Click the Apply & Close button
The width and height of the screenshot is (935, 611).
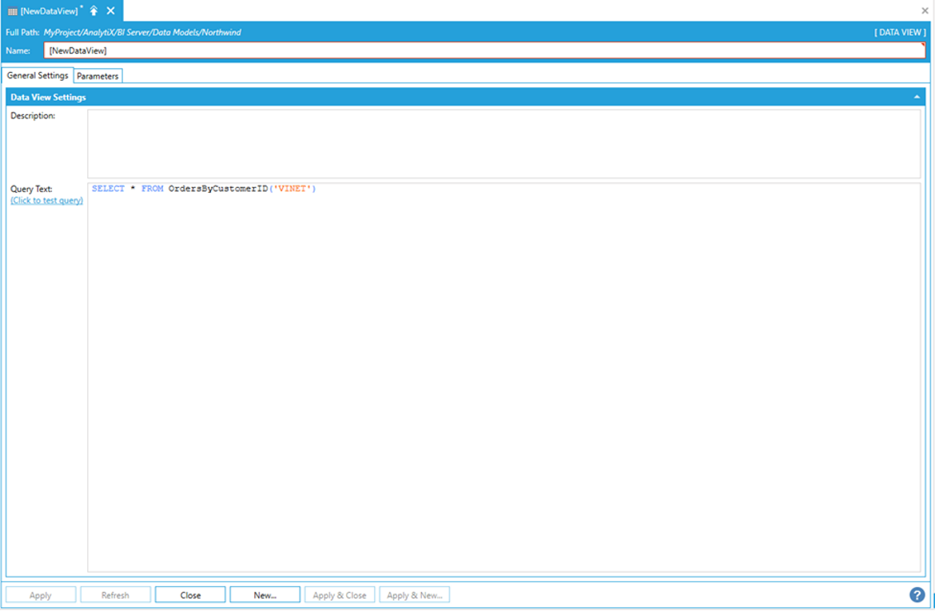[339, 595]
